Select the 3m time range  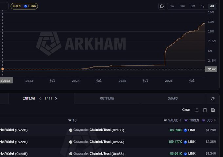[193, 6]
